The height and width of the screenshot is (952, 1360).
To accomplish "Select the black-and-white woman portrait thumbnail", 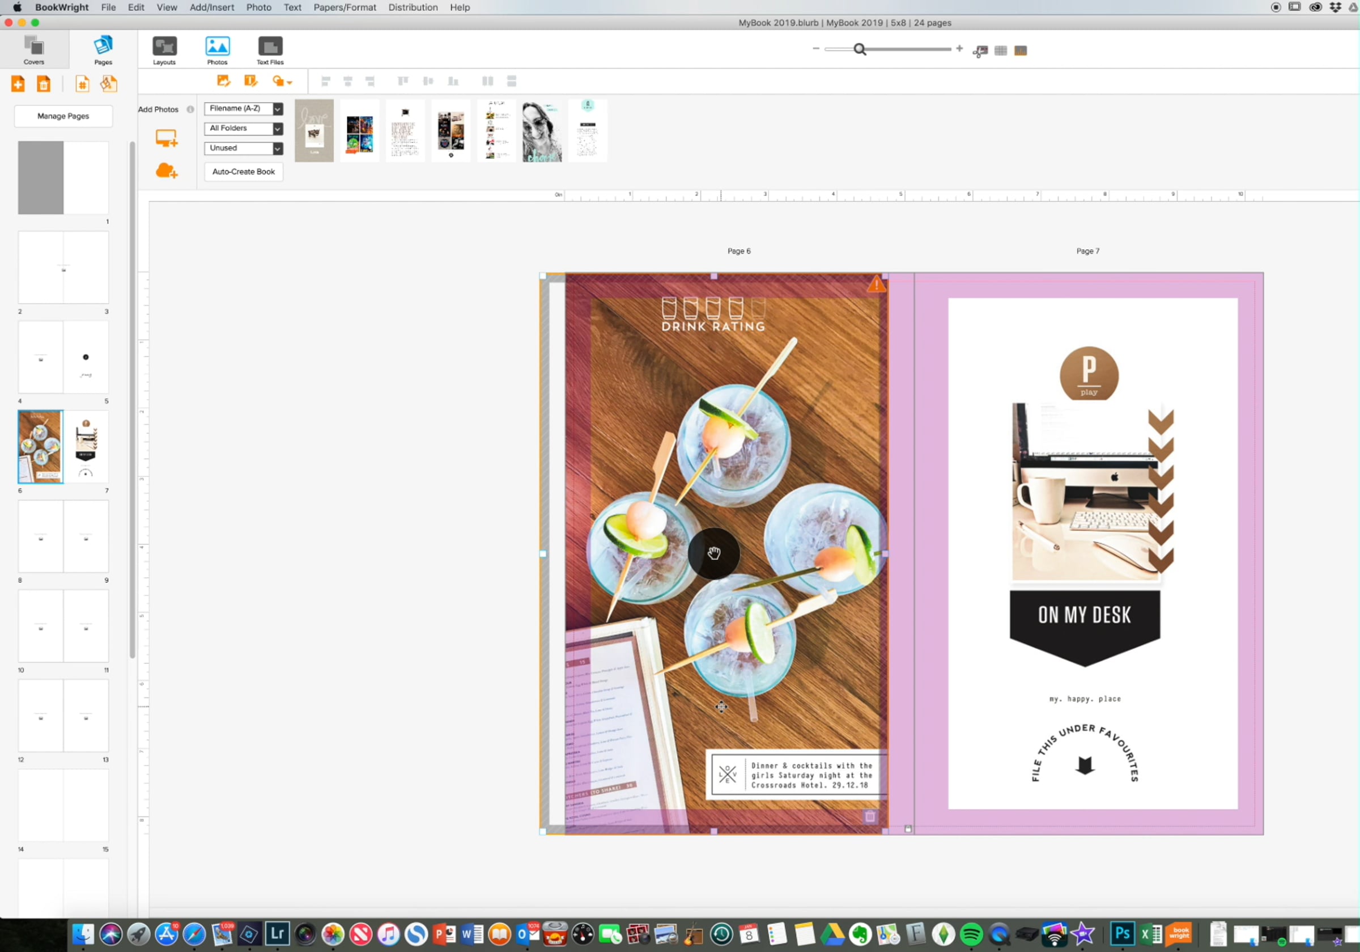I will 542,130.
